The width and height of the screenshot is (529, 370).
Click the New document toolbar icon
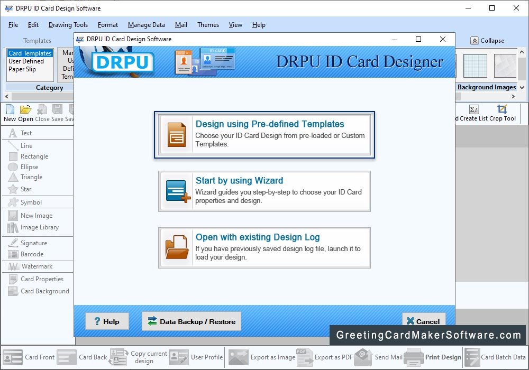[x=10, y=113]
